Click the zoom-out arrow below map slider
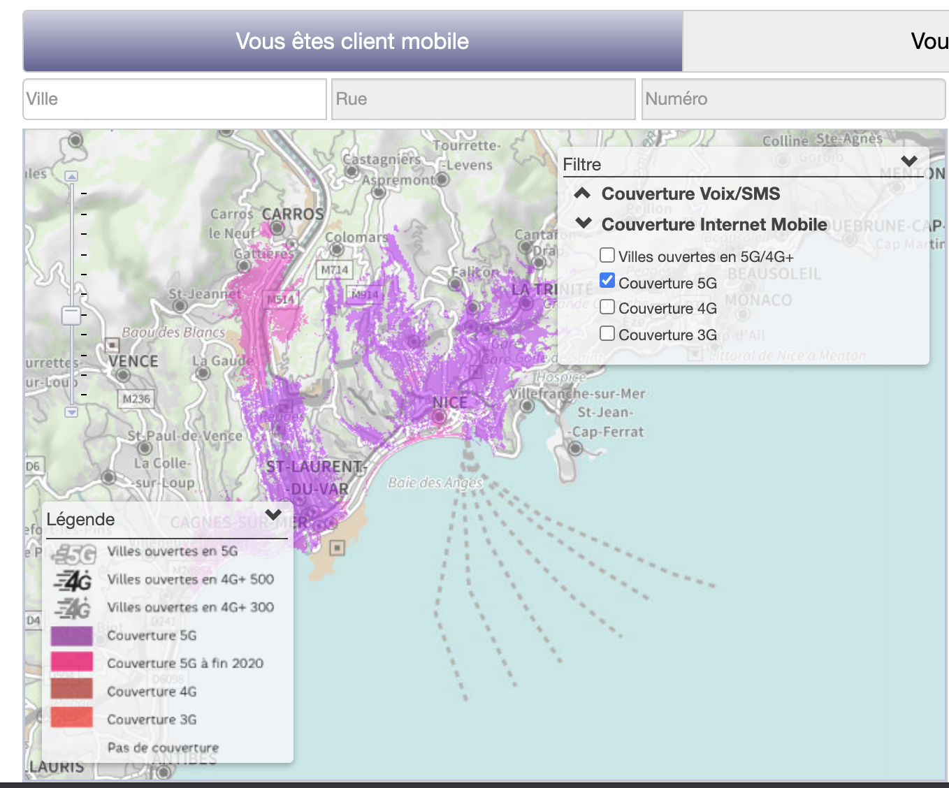This screenshot has width=949, height=788. point(71,412)
